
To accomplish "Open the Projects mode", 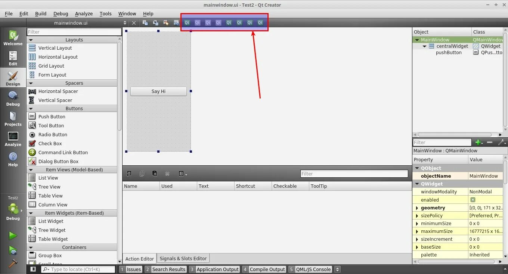I will pyautogui.click(x=13, y=119).
